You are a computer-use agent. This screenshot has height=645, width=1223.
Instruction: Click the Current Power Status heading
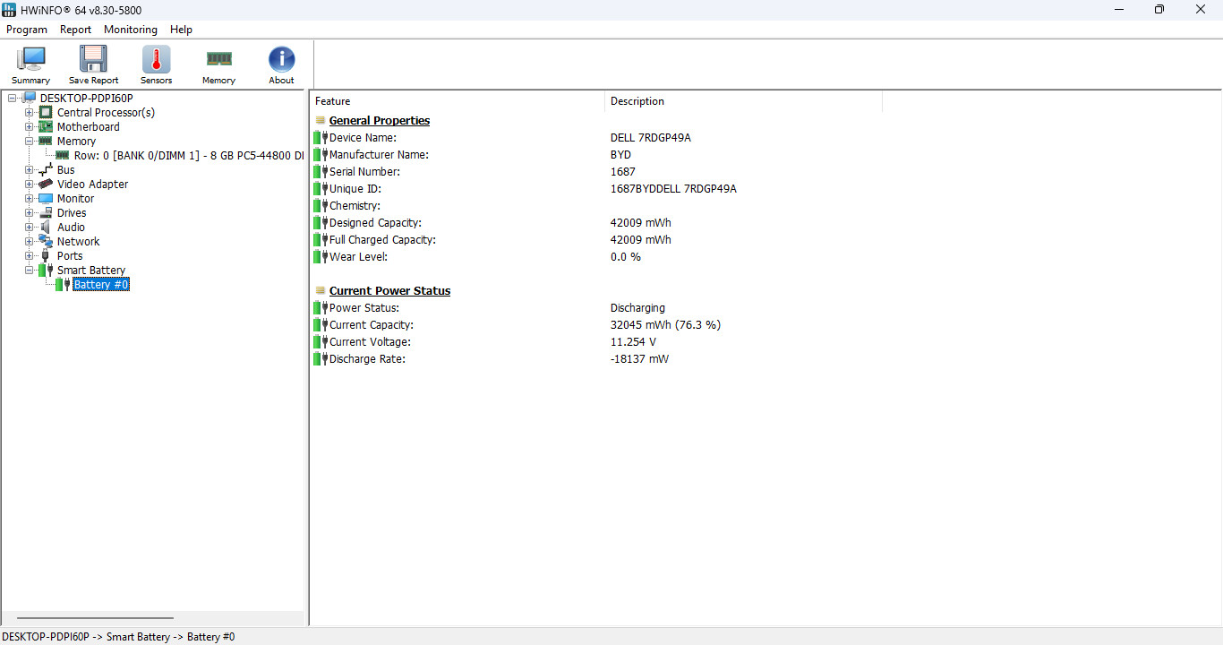pos(389,291)
